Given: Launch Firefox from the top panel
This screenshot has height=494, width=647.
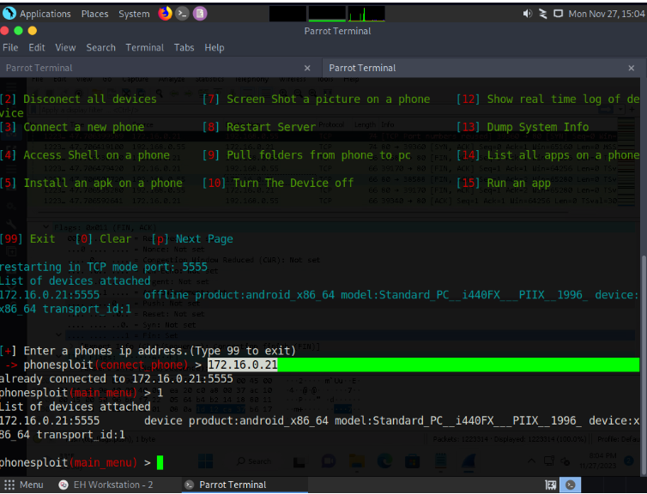Looking at the screenshot, I should point(165,14).
